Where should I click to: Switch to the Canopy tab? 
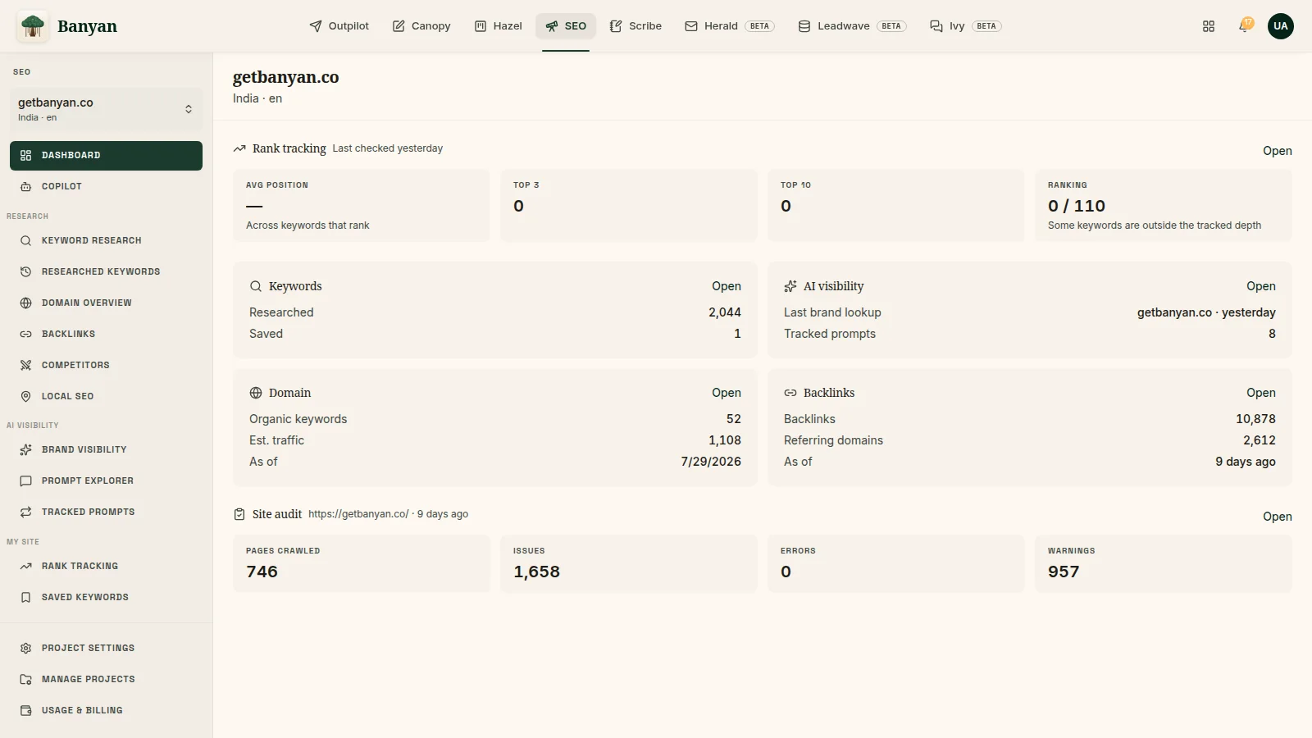(421, 26)
